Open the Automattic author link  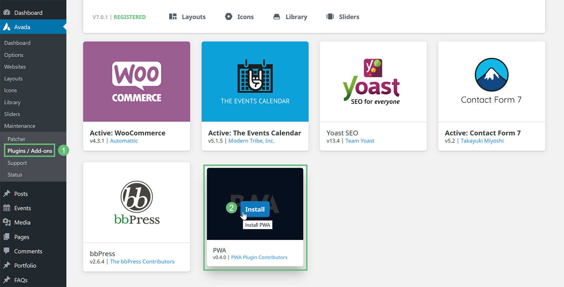click(124, 141)
